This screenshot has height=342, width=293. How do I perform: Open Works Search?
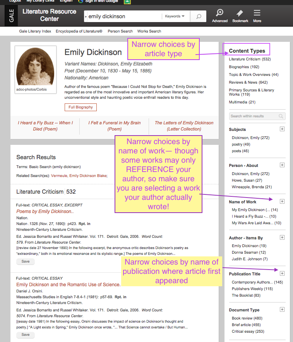pos(149,31)
